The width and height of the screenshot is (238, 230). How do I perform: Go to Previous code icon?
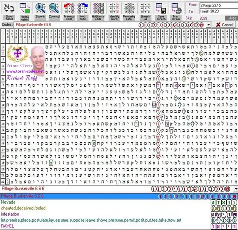tap(69, 8)
